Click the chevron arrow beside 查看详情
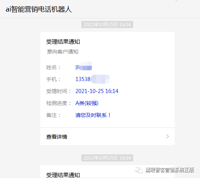The height and width of the screenshot is (179, 200). (168, 136)
